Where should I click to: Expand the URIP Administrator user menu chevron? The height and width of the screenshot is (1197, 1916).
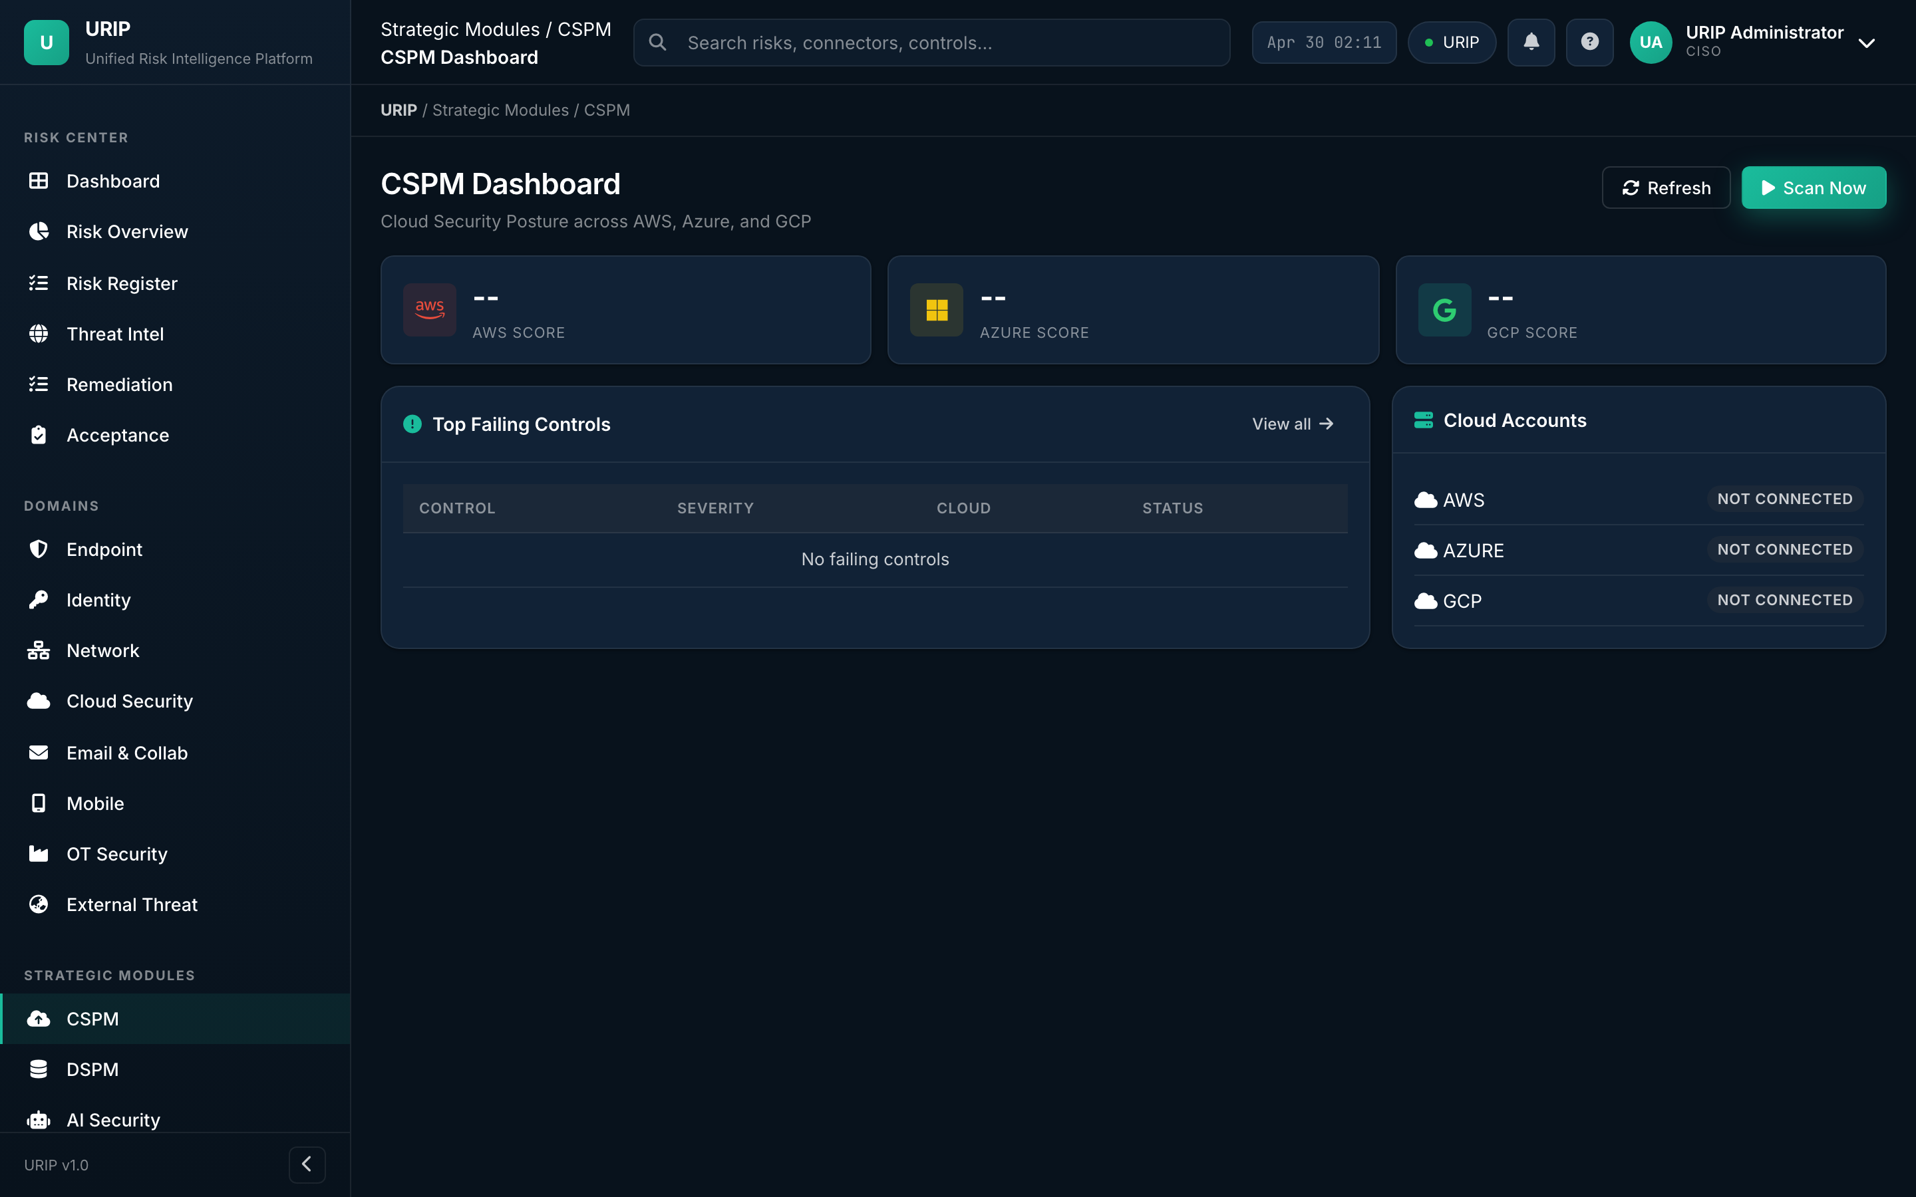coord(1867,43)
